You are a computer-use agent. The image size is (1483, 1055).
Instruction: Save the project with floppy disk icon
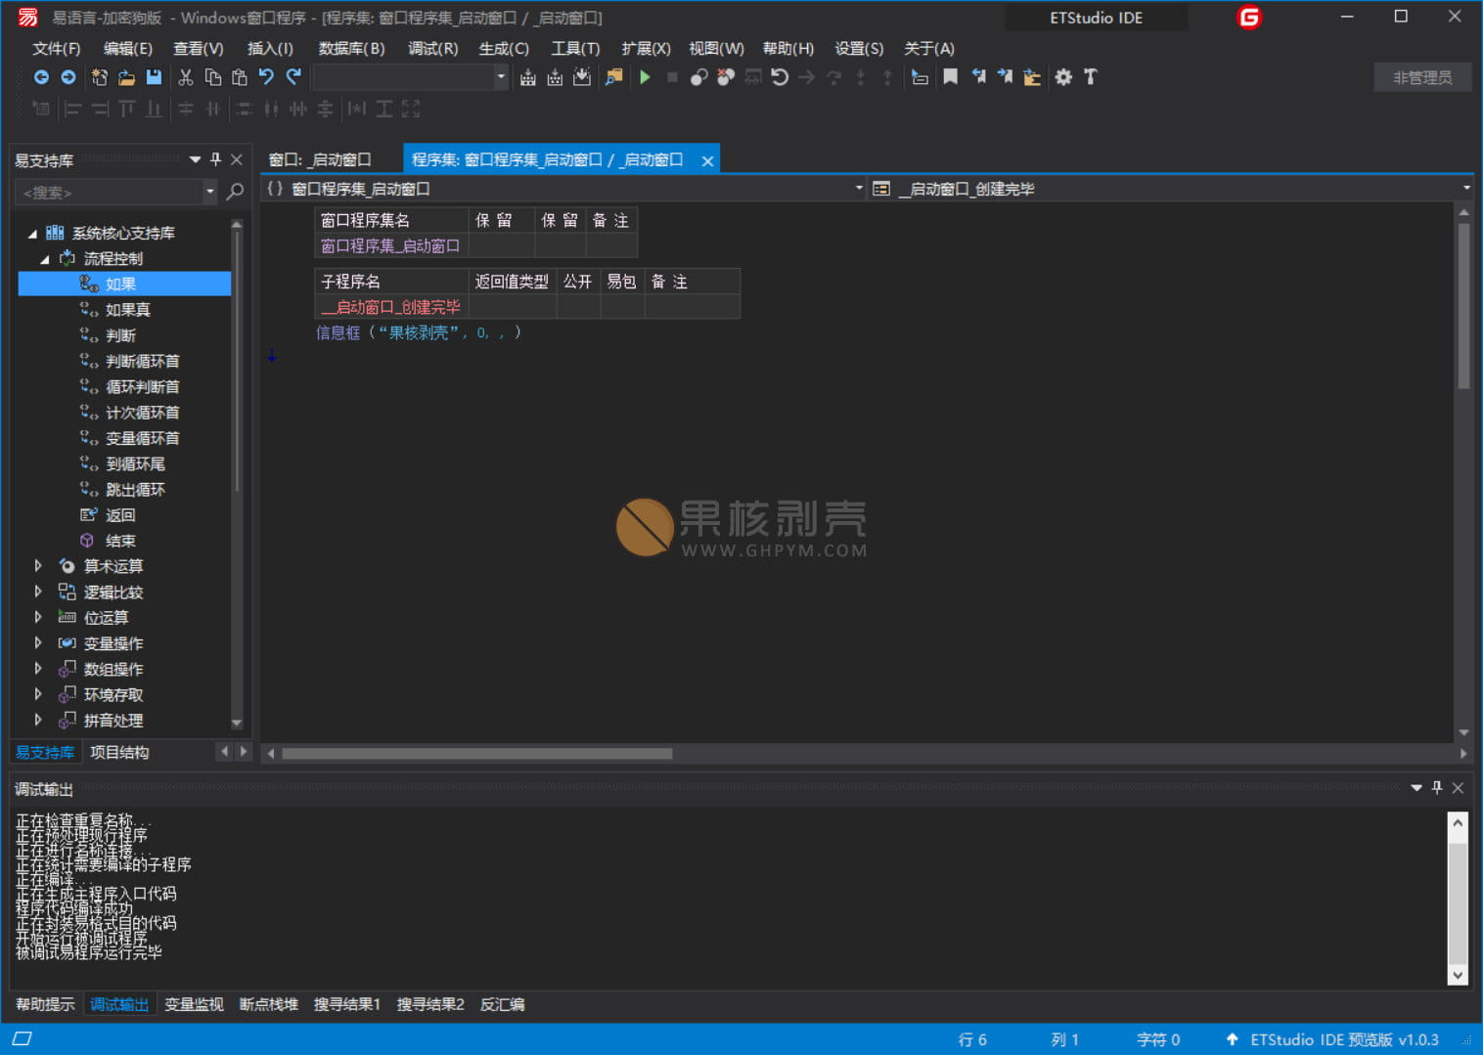click(154, 77)
